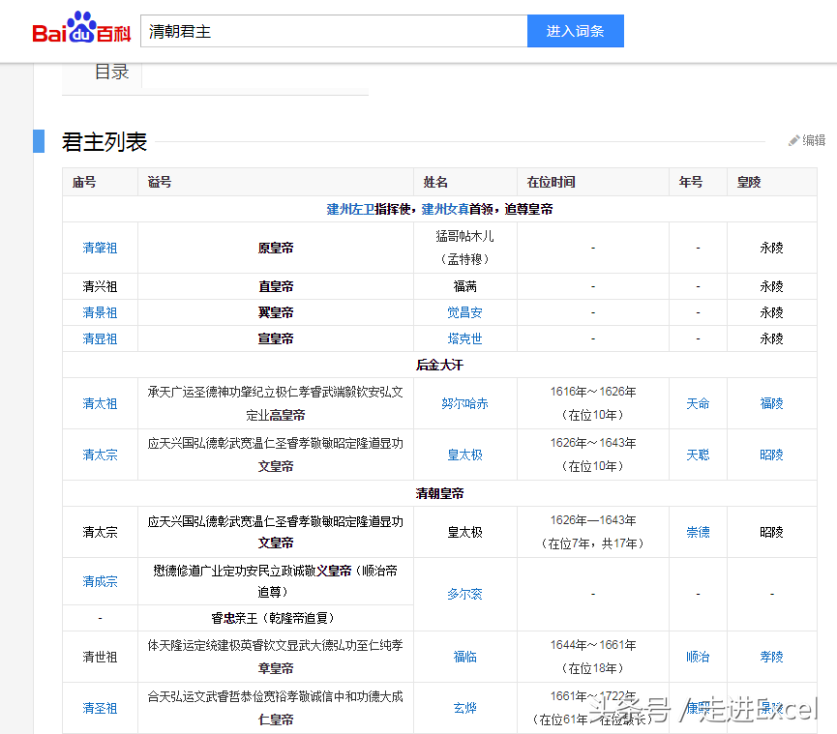Image resolution: width=837 pixels, height=734 pixels.
Task: Select the 1644年～1661年 reign cell
Action: coord(593,657)
